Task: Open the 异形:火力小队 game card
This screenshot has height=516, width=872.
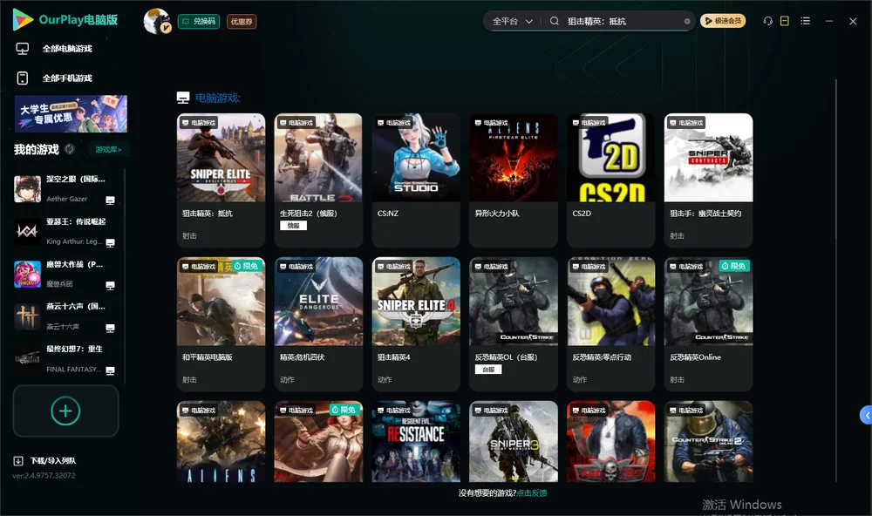Action: pos(514,180)
